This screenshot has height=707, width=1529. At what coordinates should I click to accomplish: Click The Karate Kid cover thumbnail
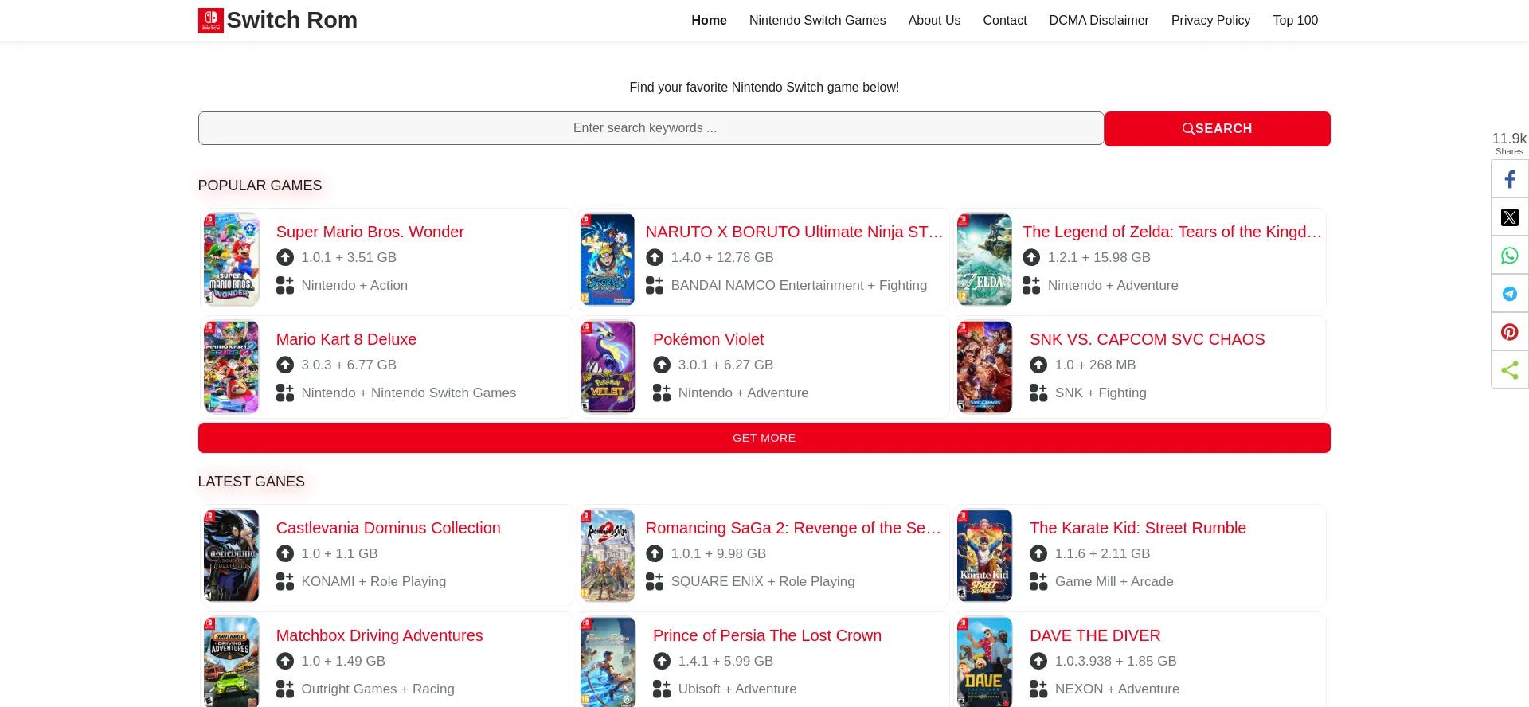[984, 556]
